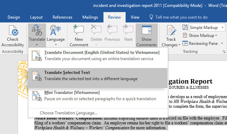The width and height of the screenshot is (227, 134).
Task: Open the Mailings tab
Action: 90,17
